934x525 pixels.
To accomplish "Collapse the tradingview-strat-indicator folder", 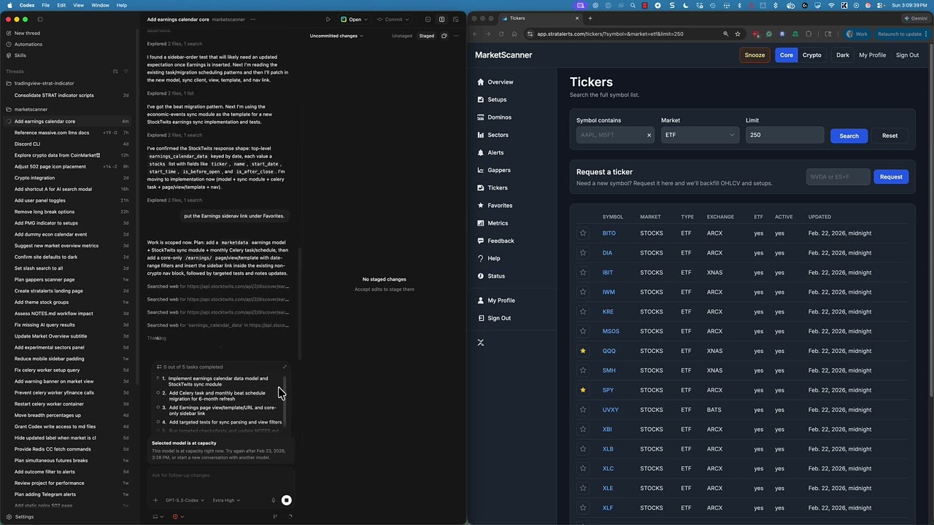I will click(x=44, y=83).
